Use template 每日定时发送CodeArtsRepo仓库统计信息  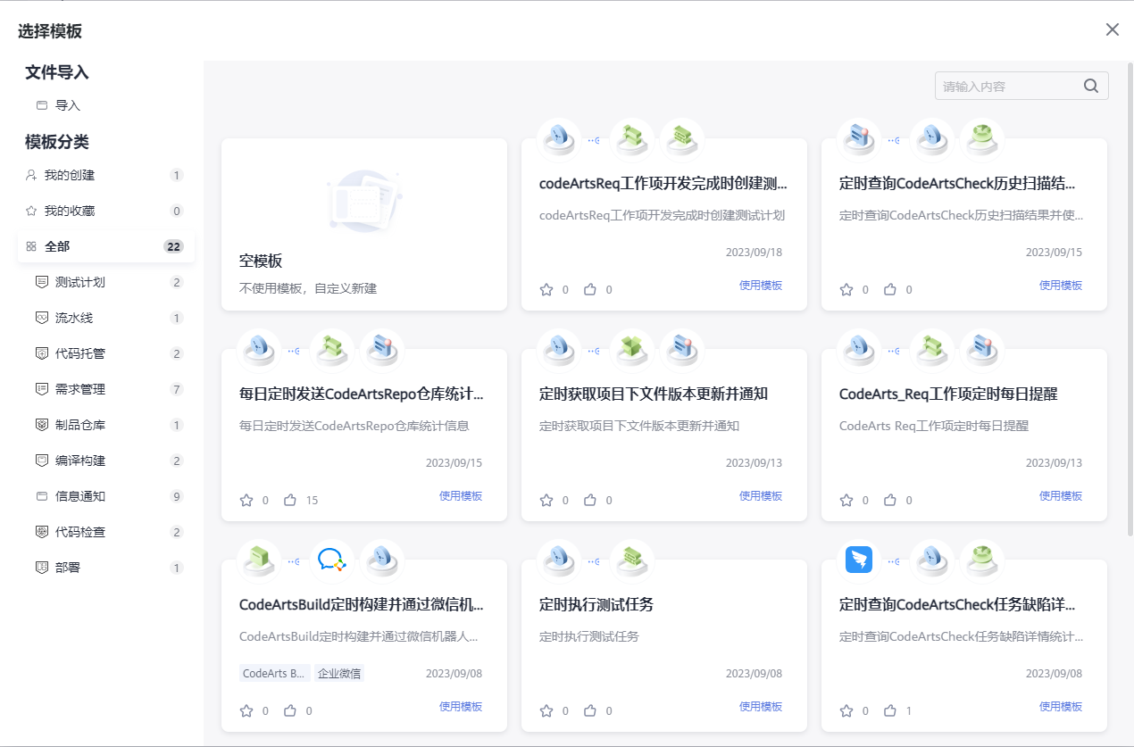pos(461,496)
